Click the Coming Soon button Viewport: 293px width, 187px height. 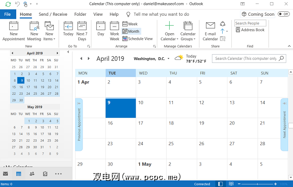pyautogui.click(x=258, y=14)
